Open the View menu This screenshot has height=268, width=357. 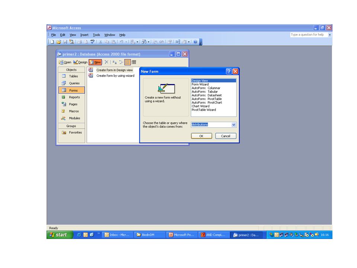pos(73,35)
